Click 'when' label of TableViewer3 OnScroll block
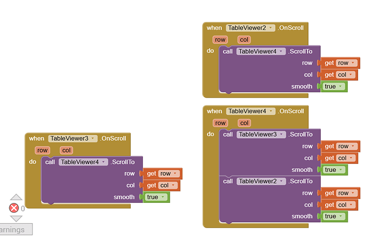This screenshot has width=379, height=238. click(36, 139)
